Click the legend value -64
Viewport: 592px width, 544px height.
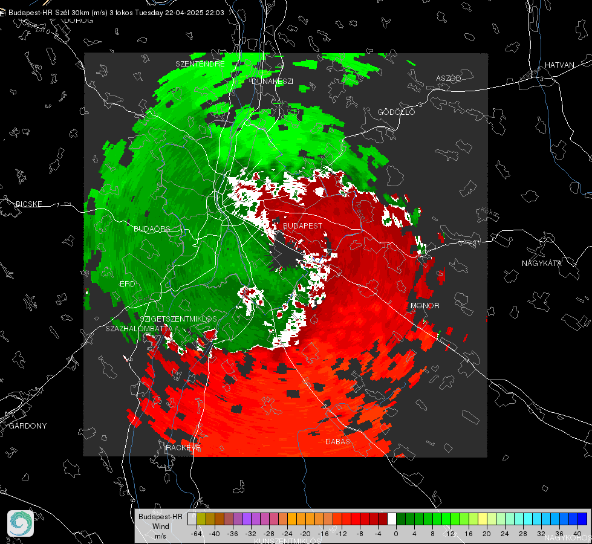[x=196, y=534]
